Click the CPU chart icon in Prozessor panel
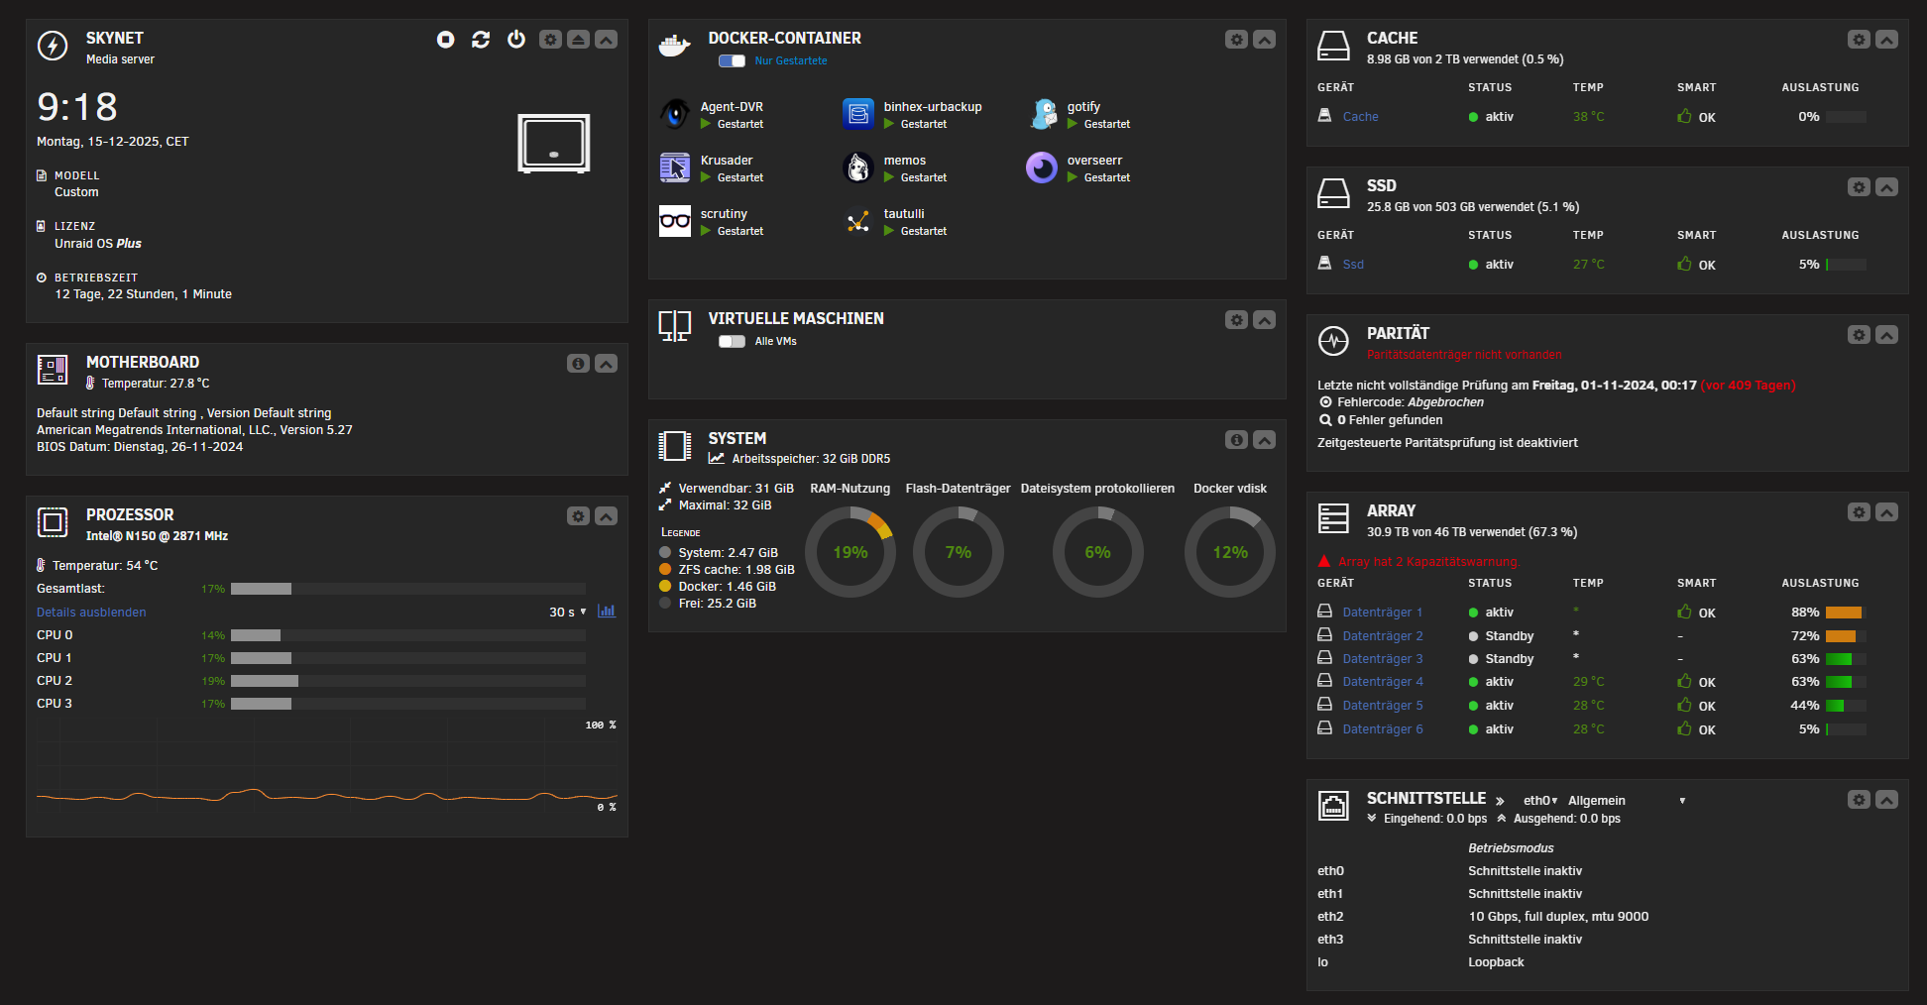 click(x=607, y=612)
